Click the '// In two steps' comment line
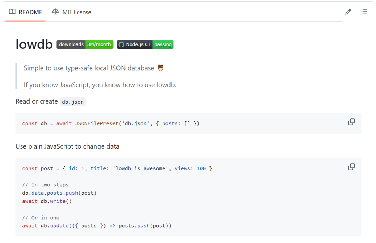This screenshot has width=376, height=243. pyautogui.click(x=45, y=185)
